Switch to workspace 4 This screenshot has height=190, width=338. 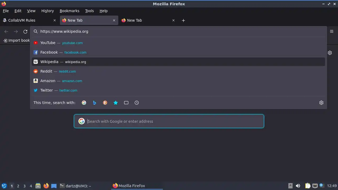tap(31, 186)
